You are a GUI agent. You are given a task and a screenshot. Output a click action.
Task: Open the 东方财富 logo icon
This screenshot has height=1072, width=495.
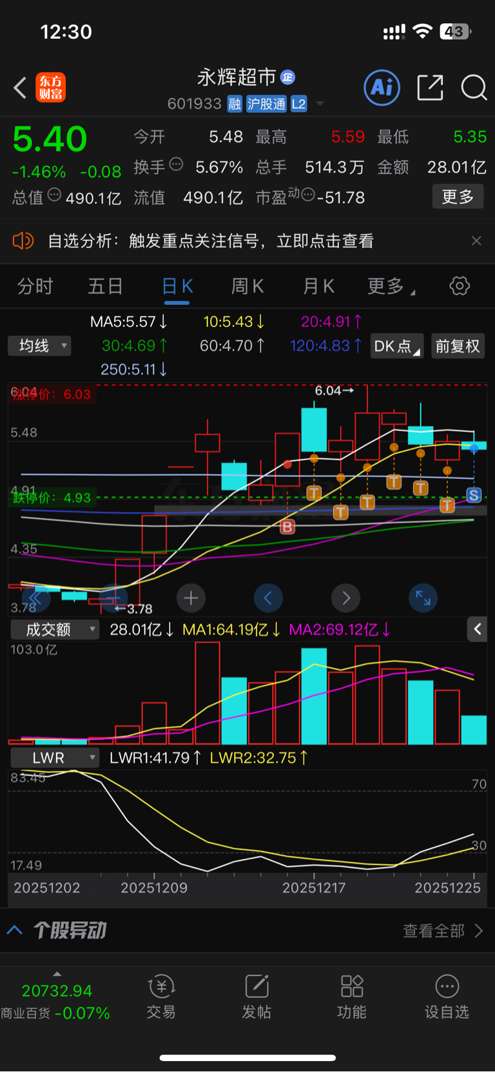50,88
